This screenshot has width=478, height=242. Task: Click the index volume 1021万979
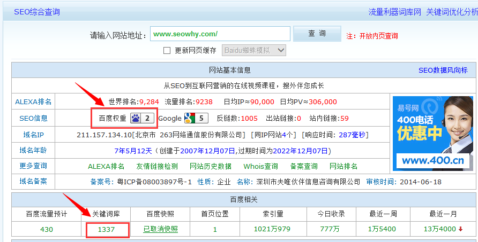(272, 229)
